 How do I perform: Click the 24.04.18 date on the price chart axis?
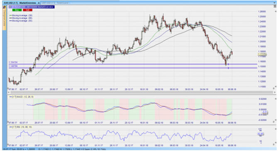click(204, 89)
